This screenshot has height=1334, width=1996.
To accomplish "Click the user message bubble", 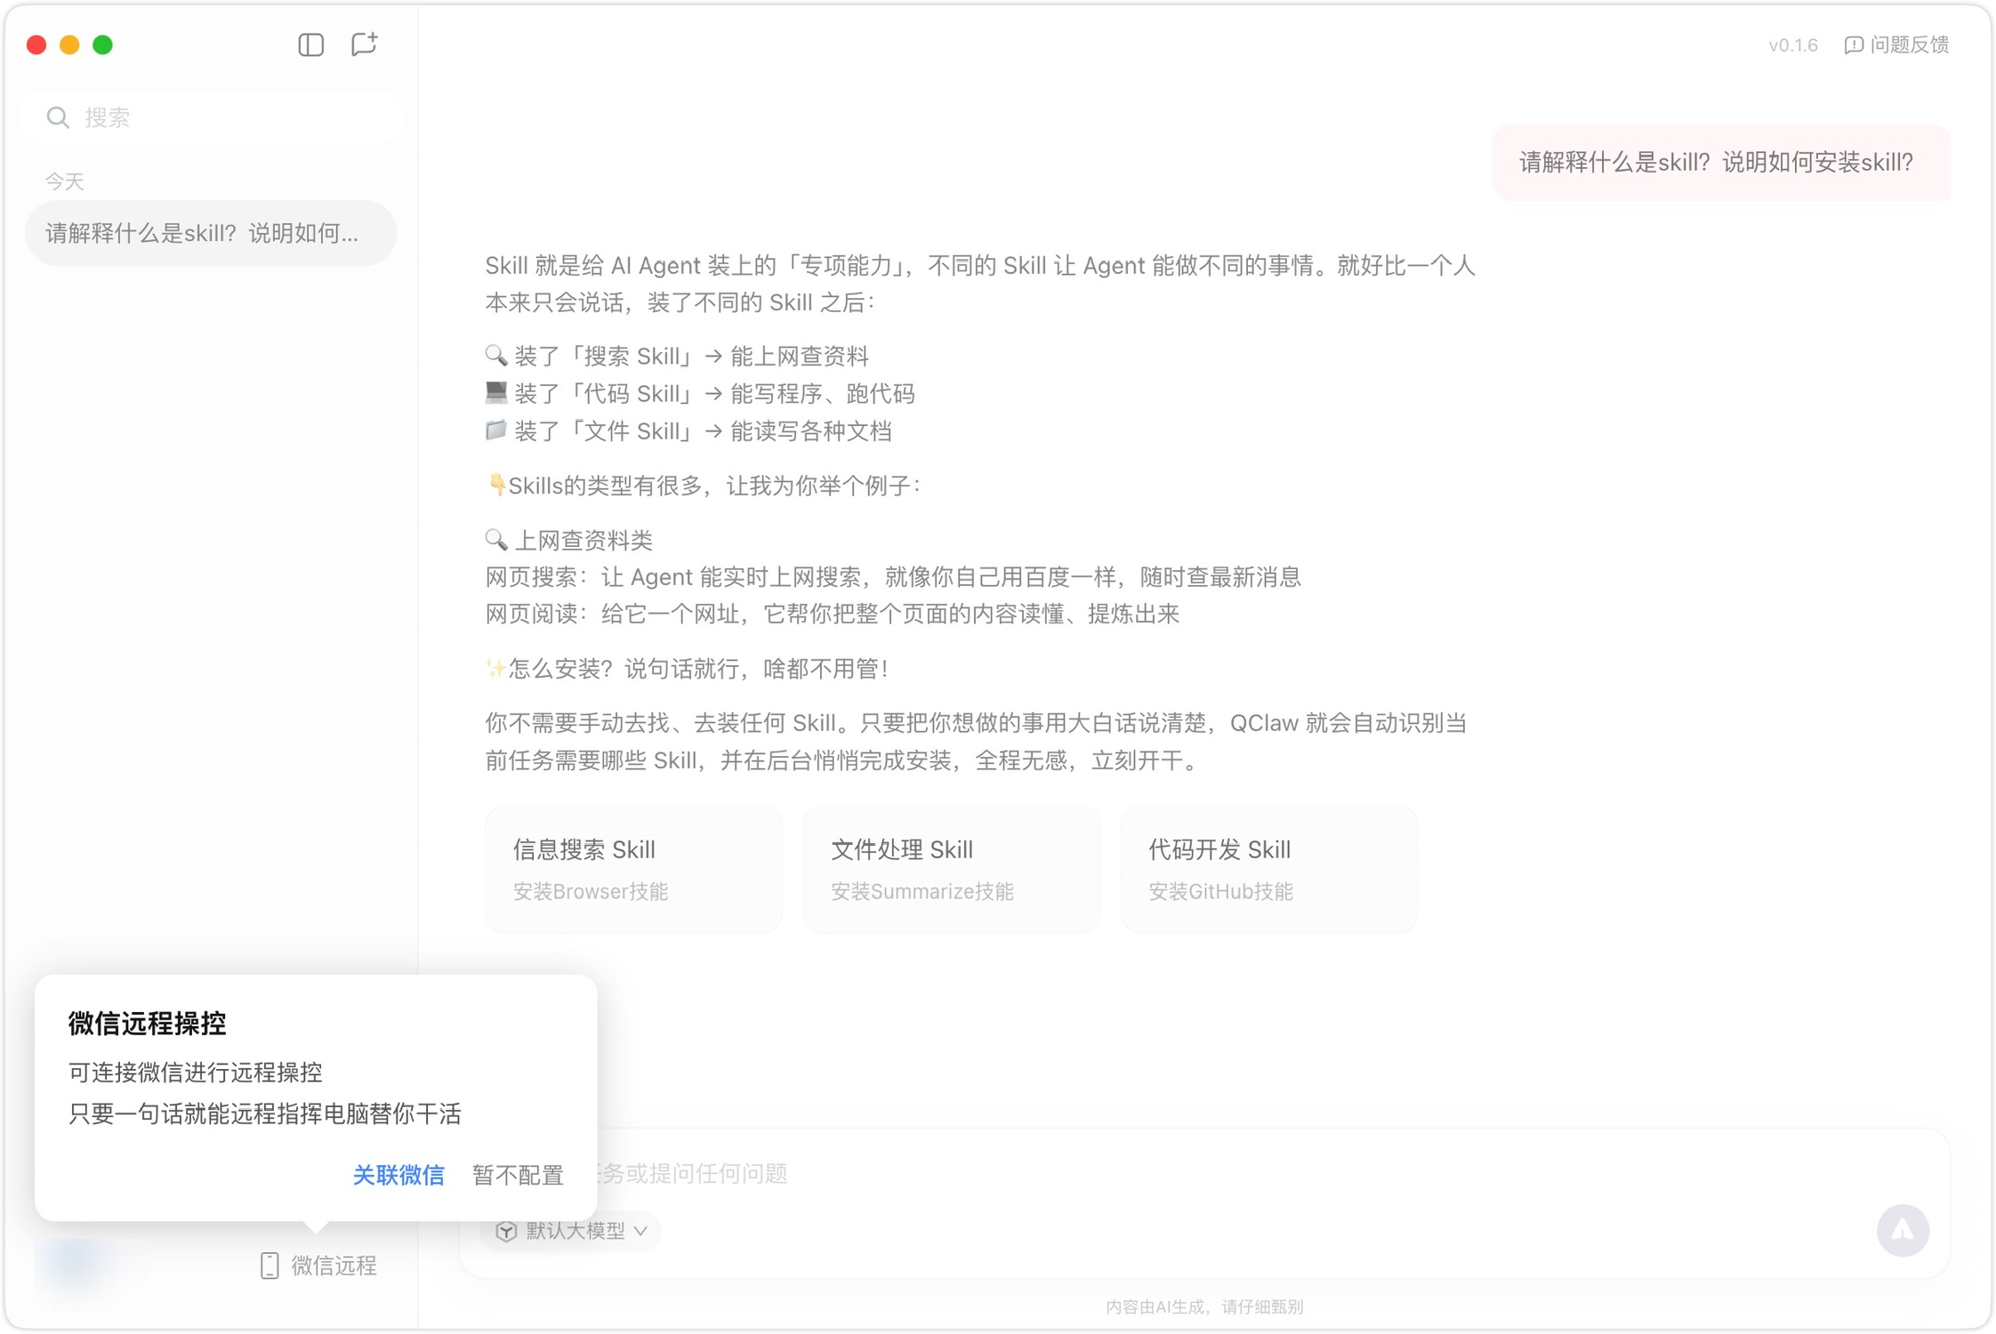I will [x=1718, y=163].
